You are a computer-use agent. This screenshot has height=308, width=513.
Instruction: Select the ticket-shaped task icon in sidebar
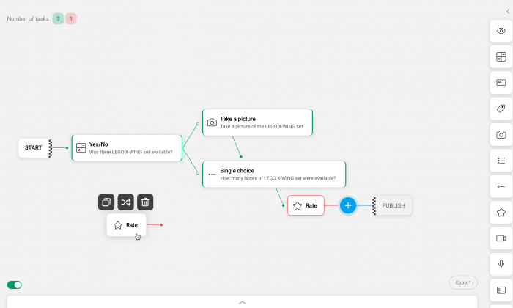[x=501, y=82]
